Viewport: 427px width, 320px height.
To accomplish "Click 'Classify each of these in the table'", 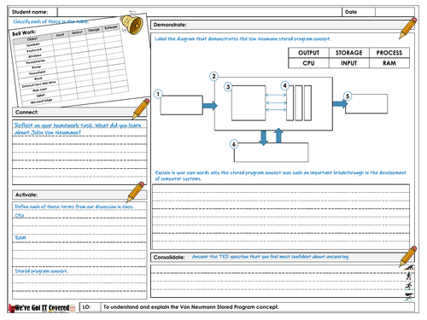I will tap(50, 21).
